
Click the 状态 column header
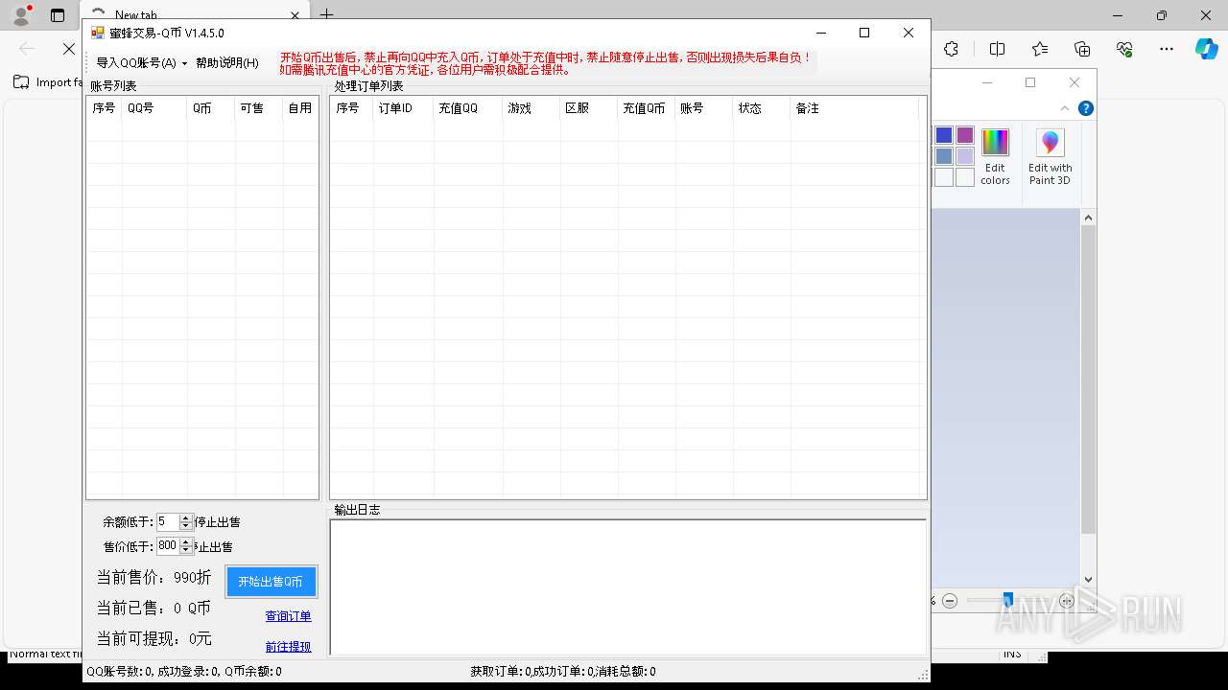(762, 108)
